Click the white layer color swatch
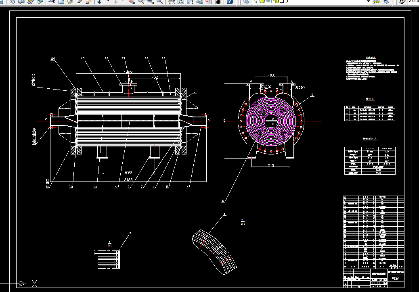The height and width of the screenshot is (292, 419). tap(281, 2)
